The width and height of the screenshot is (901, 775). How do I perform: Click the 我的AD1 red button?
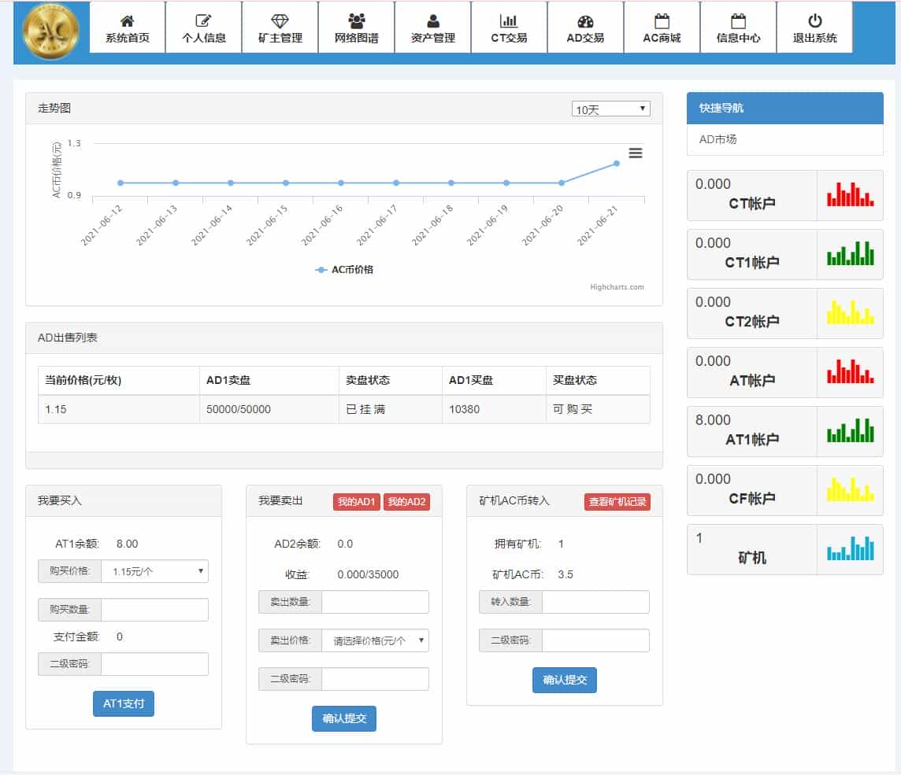click(x=357, y=502)
